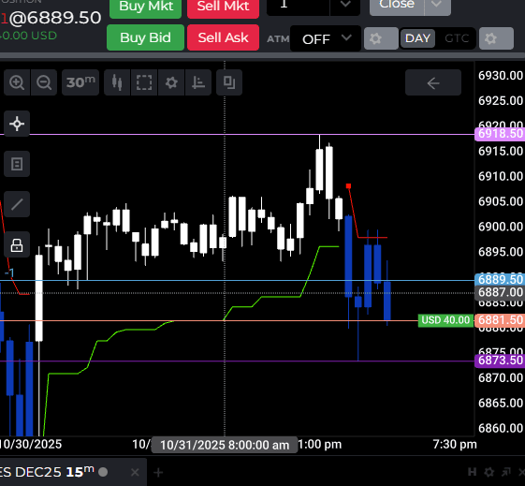Zoom in on the chart
525x486 pixels.
17,82
